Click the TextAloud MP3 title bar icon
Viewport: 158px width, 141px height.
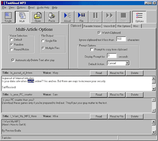[3, 3]
